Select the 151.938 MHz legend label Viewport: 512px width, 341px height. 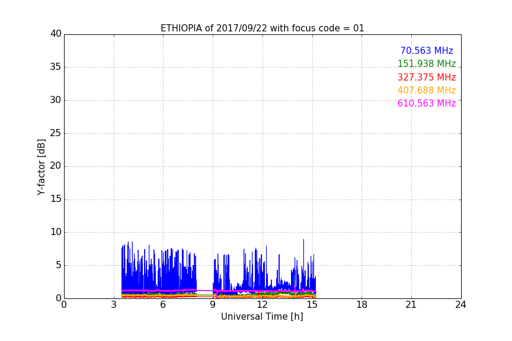pos(427,63)
